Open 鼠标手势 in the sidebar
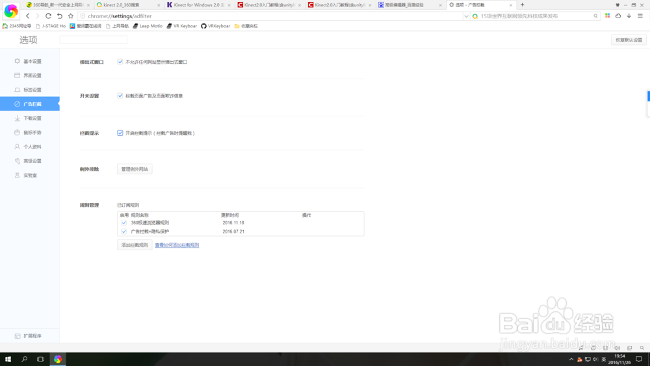 point(29,132)
